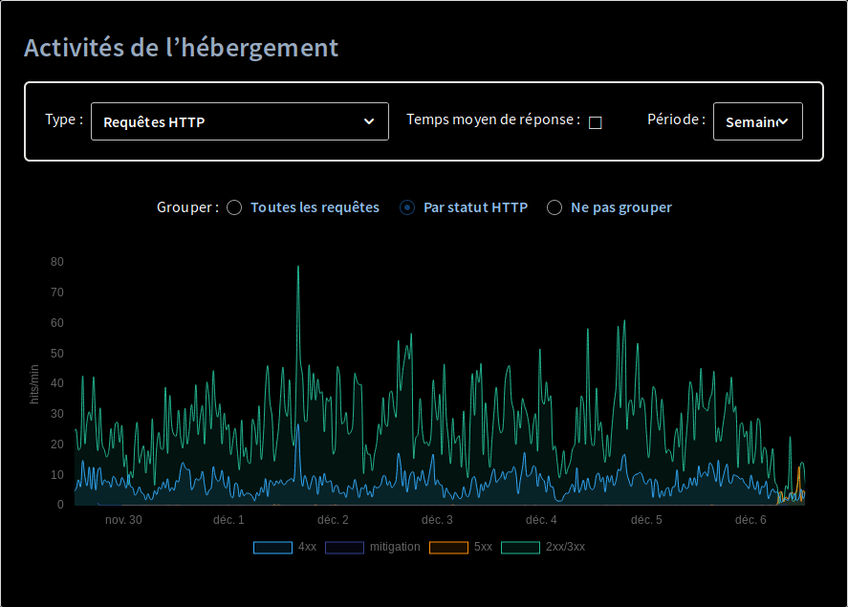The width and height of the screenshot is (848, 607).
Task: Click the déc. 2 x-axis date label
Action: (333, 520)
